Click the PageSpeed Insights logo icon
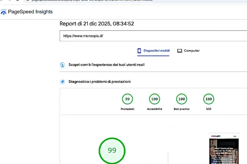Image resolution: width=247 pixels, height=164 pixels. (4, 12)
